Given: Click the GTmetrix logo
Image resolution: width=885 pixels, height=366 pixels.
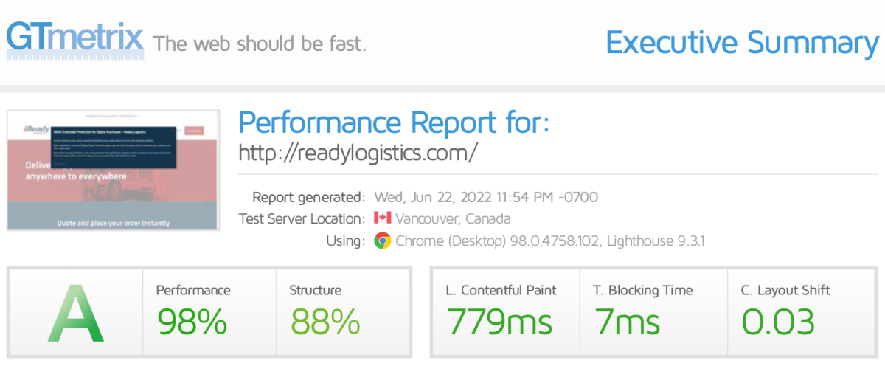Looking at the screenshot, I should click(x=74, y=38).
